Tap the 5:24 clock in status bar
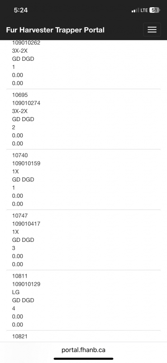 21,10
